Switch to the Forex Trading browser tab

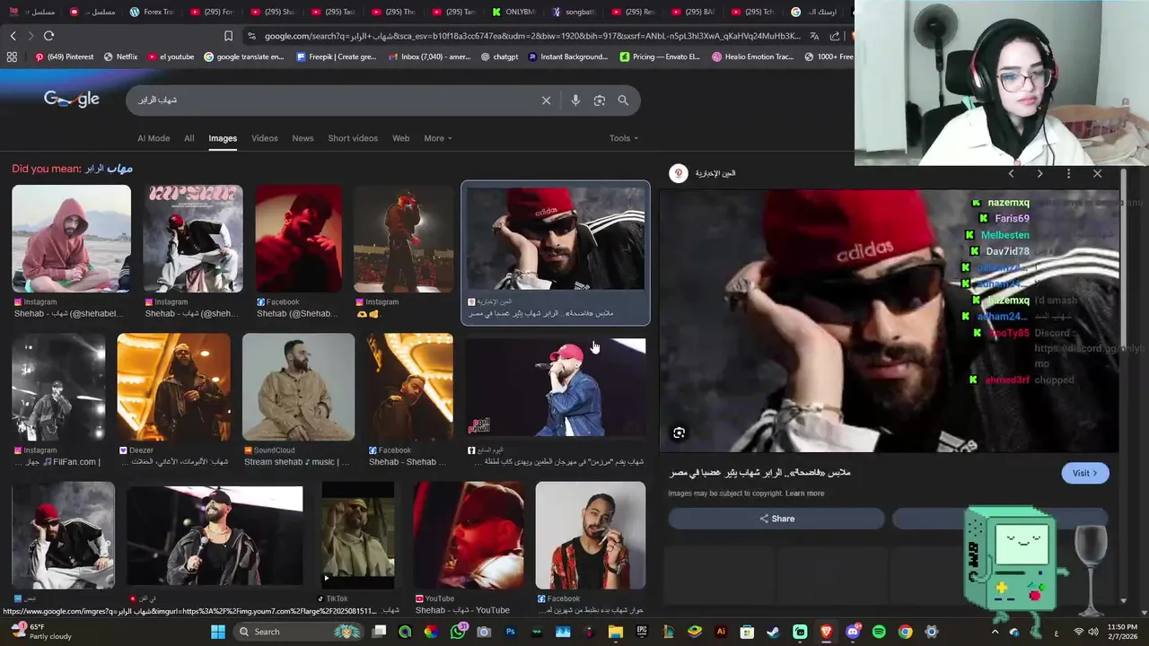pos(153,12)
